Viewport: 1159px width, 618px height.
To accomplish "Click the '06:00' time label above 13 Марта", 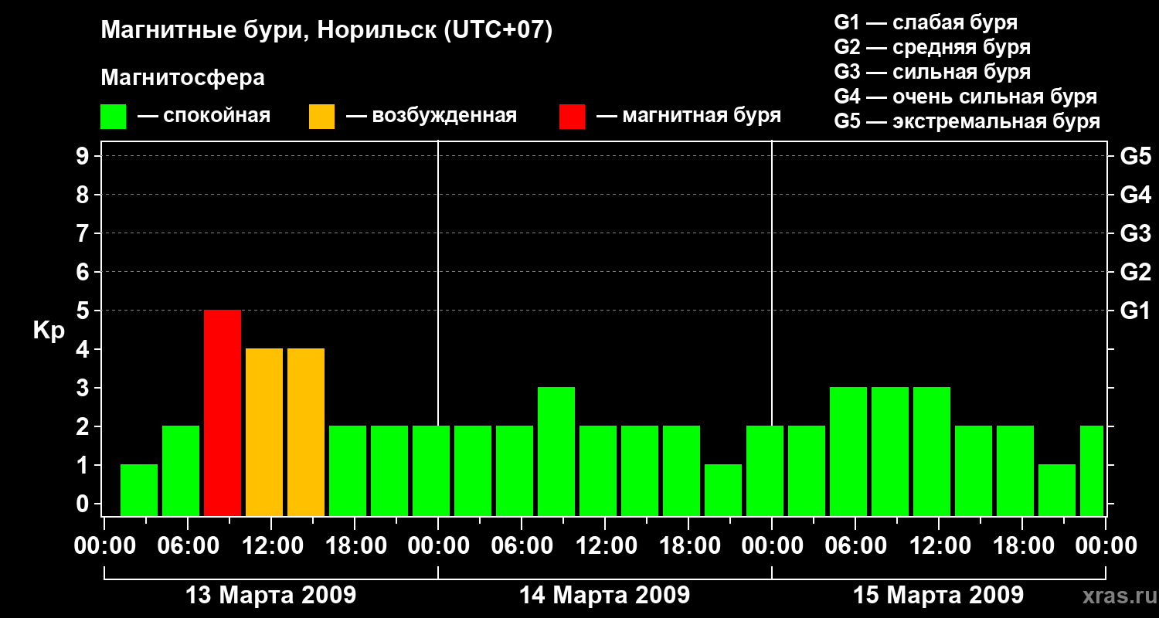I will point(188,546).
